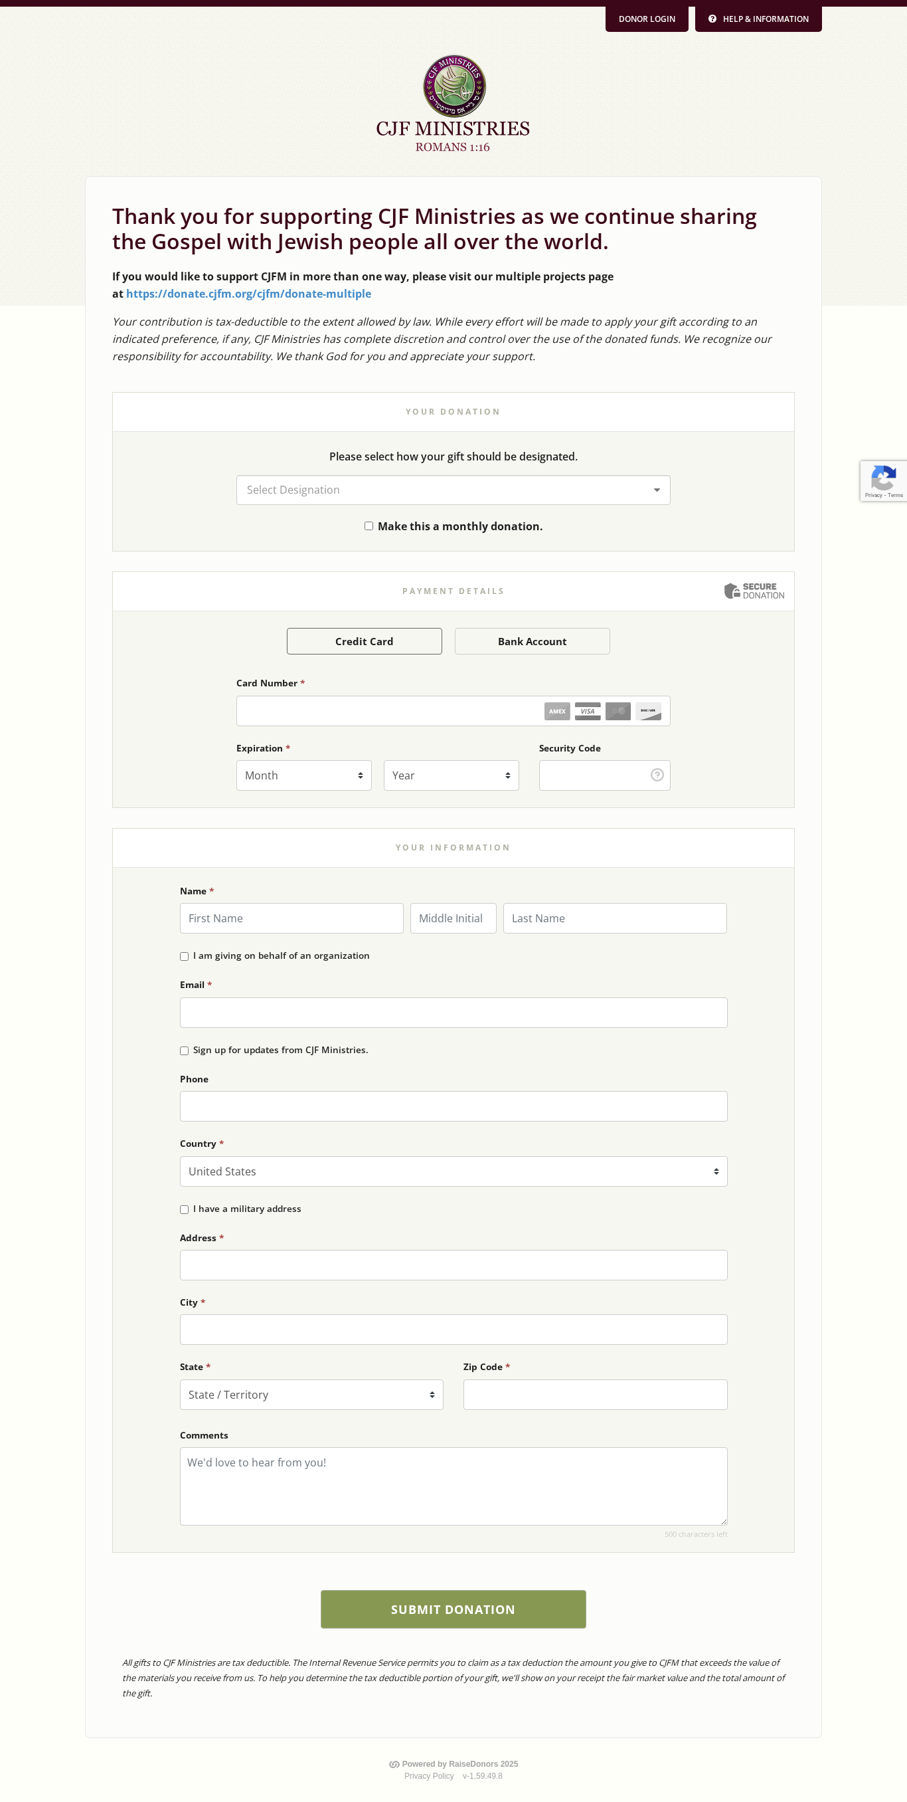This screenshot has height=1802, width=907.
Task: Open Help & Information
Action: click(758, 19)
